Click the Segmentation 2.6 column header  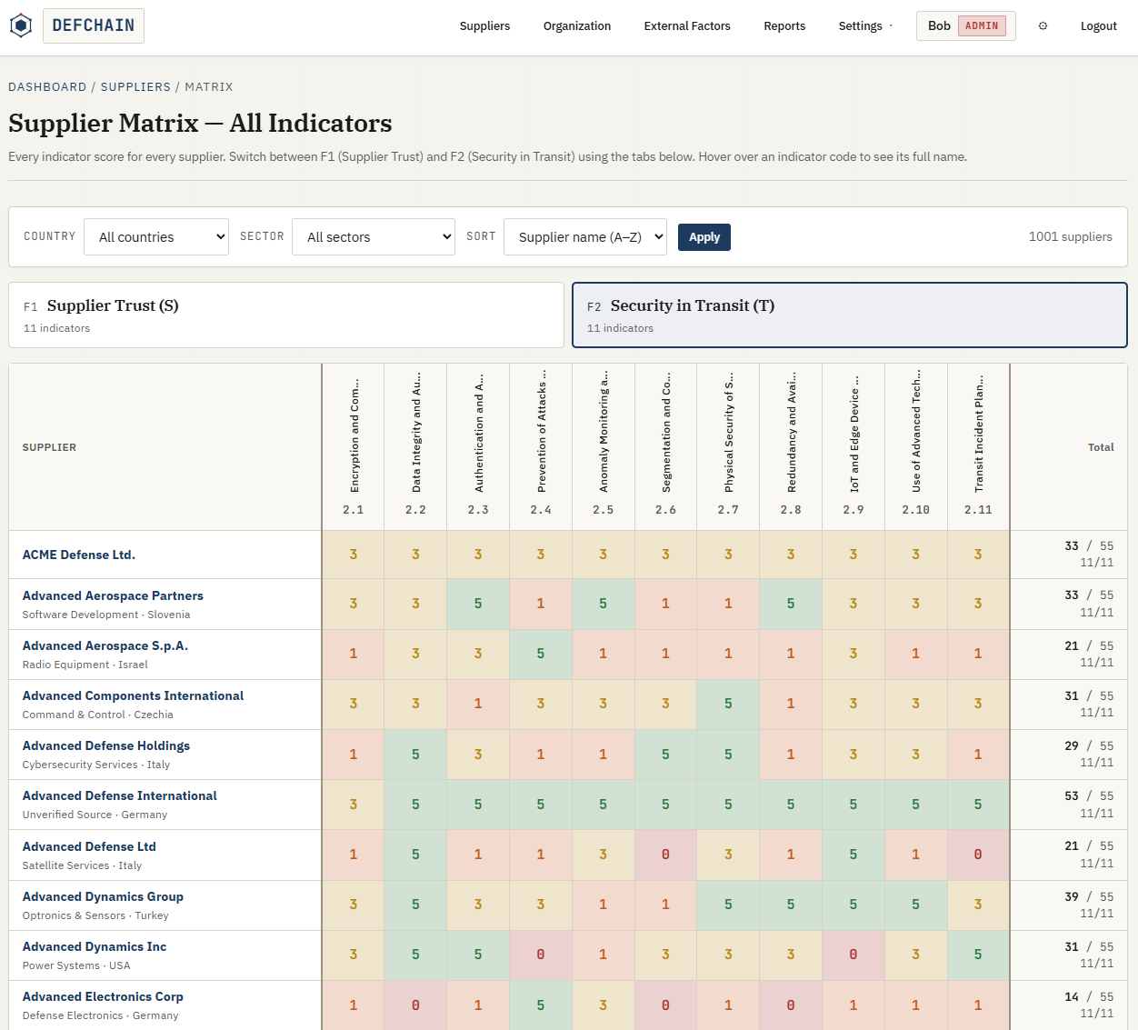(665, 447)
